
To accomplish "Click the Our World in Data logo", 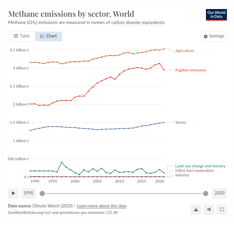I will (x=217, y=15).
